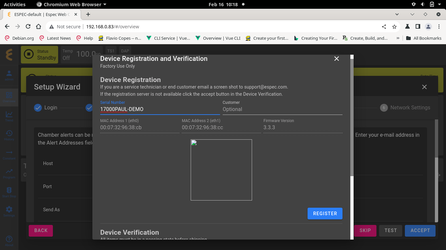
Task: Go to the Login wizard step
Action: point(46,107)
